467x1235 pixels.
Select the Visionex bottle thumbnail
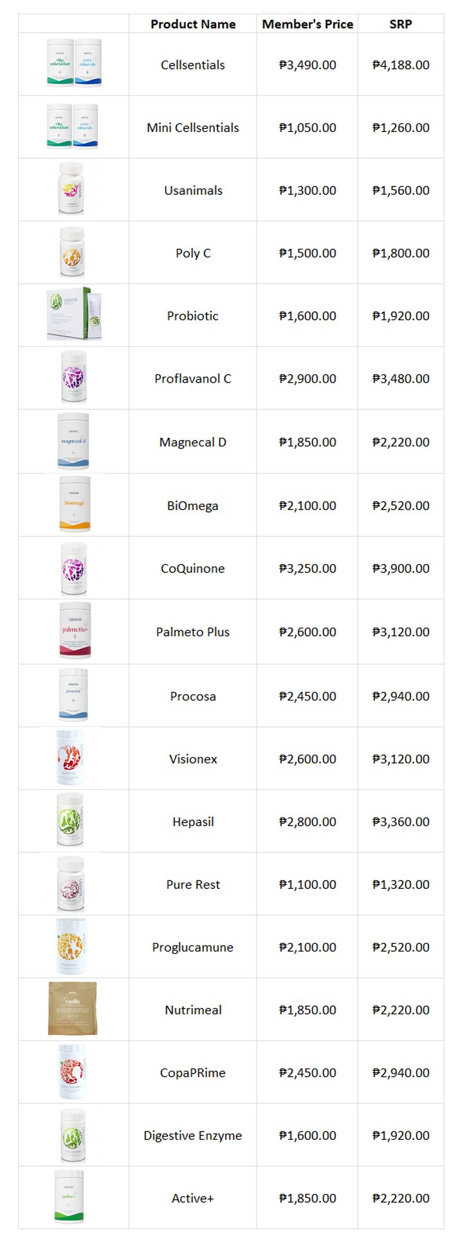coord(71,758)
